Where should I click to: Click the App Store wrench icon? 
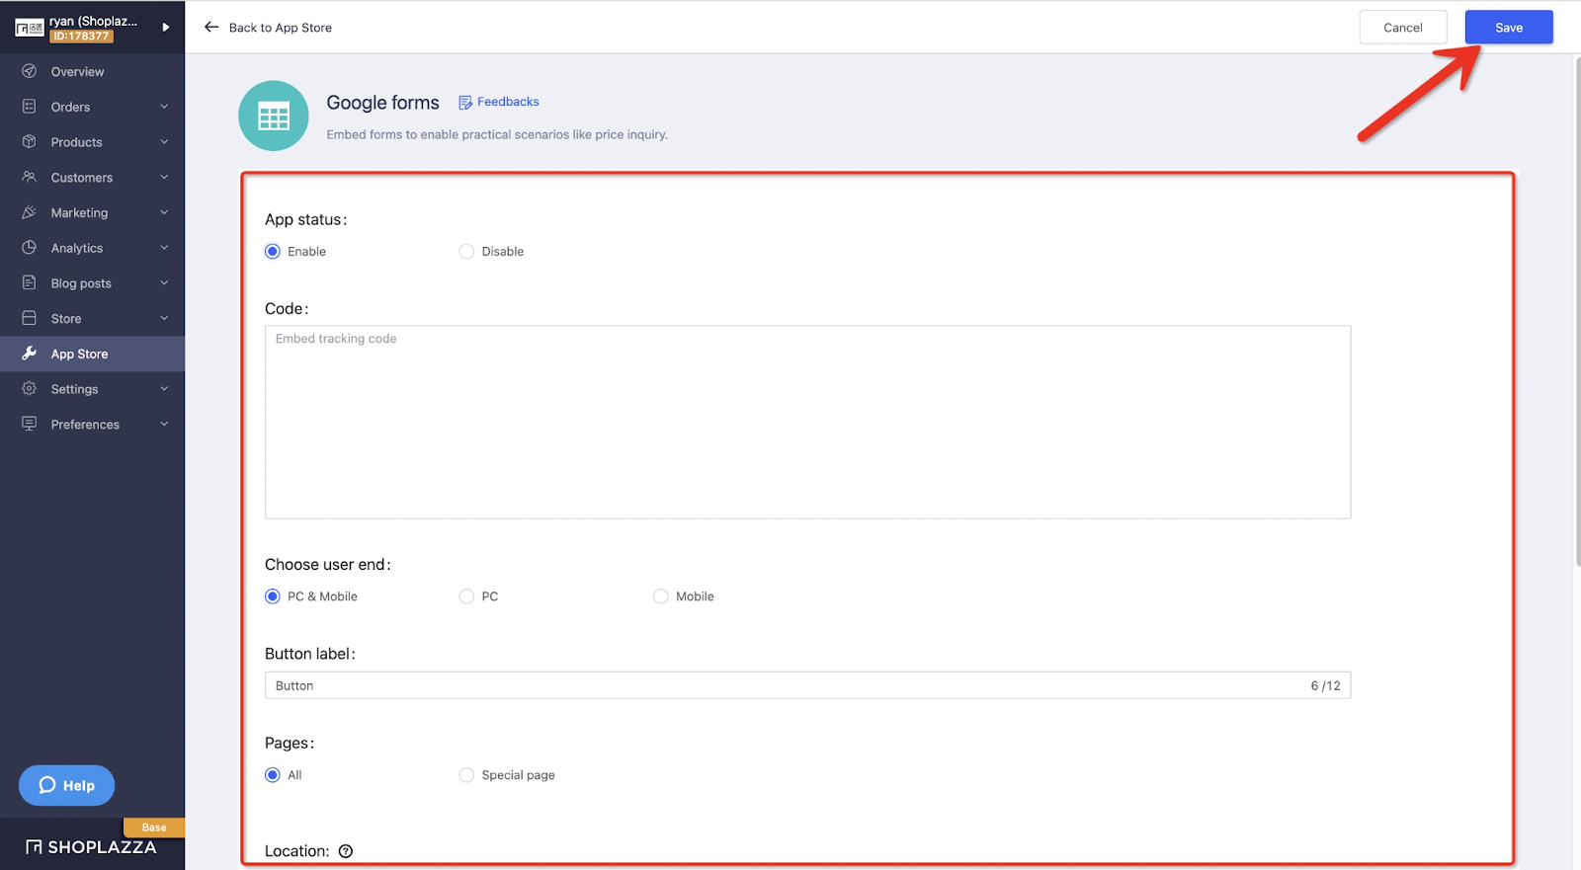click(30, 354)
